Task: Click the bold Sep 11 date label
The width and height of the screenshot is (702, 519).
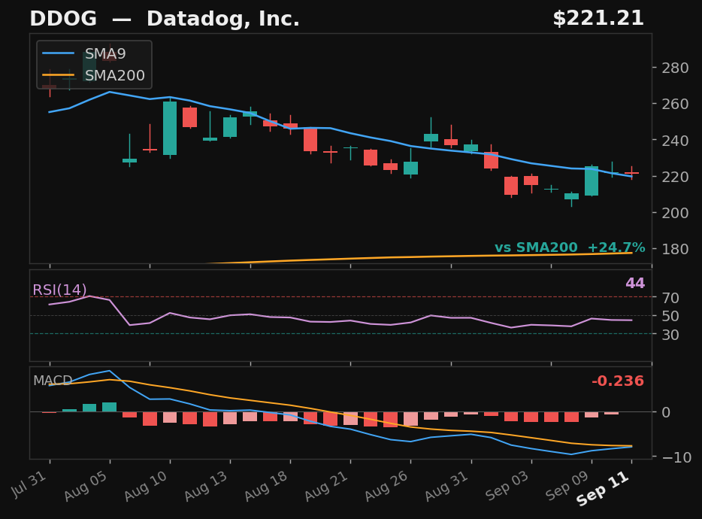Action: tap(604, 489)
